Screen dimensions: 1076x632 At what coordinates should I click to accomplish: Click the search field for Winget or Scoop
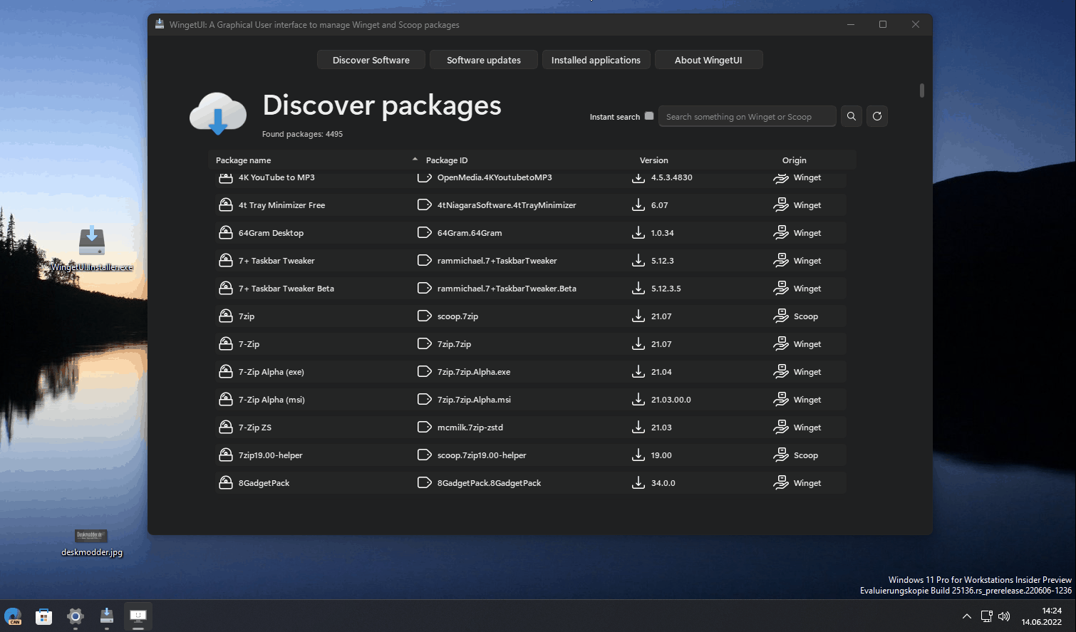pos(747,116)
